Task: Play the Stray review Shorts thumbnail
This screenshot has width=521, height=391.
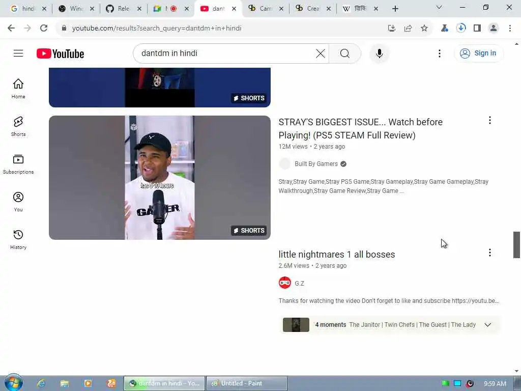Action: tap(159, 178)
